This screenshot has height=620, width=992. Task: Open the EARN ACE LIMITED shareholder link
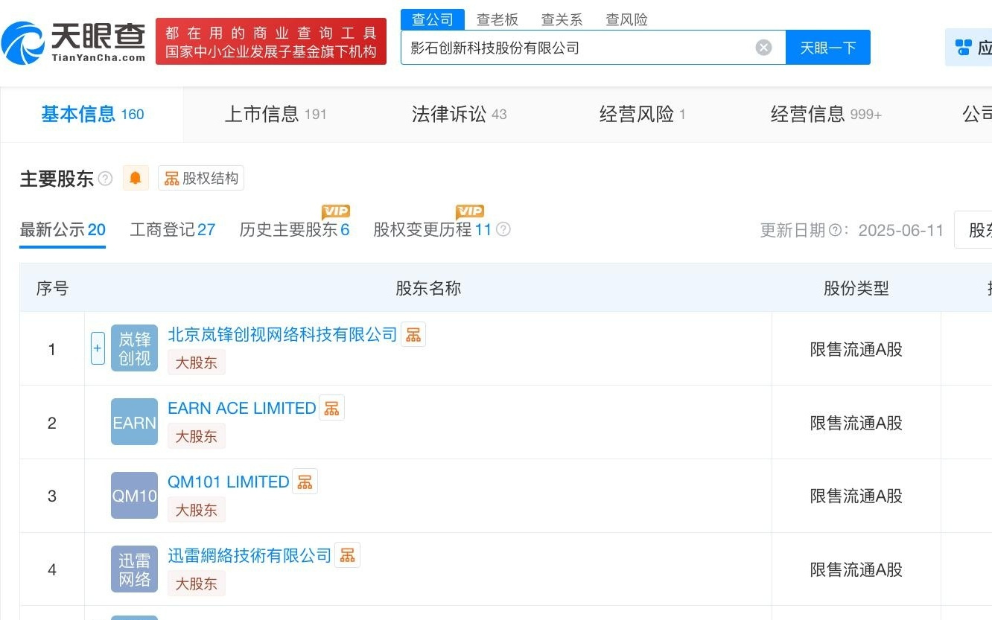pyautogui.click(x=240, y=408)
